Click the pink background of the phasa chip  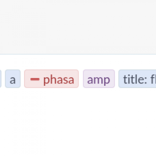click(51, 72)
